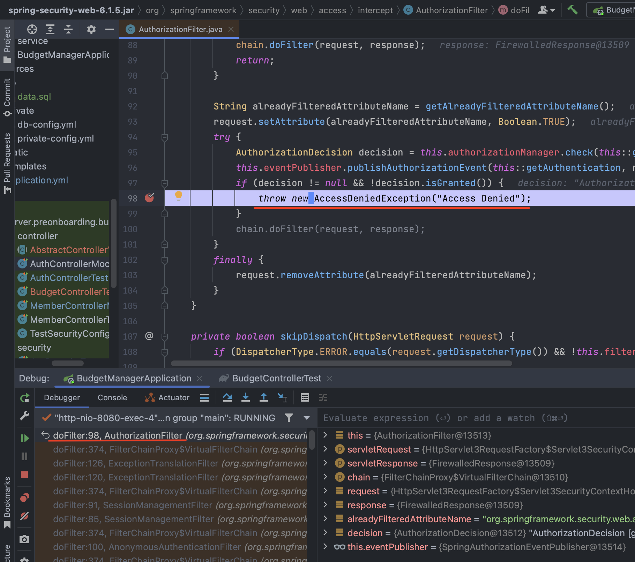Click project tree vertical scrollbar
The image size is (635, 562).
pyautogui.click(x=113, y=243)
